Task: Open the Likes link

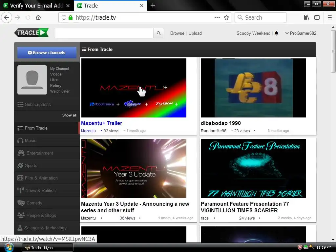Action: pyautogui.click(x=54, y=80)
